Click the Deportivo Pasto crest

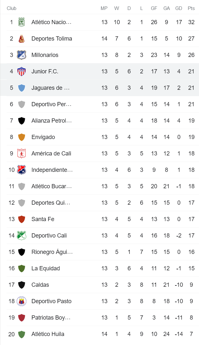coord(22,301)
